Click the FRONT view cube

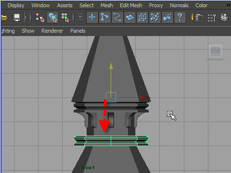[x=216, y=51]
